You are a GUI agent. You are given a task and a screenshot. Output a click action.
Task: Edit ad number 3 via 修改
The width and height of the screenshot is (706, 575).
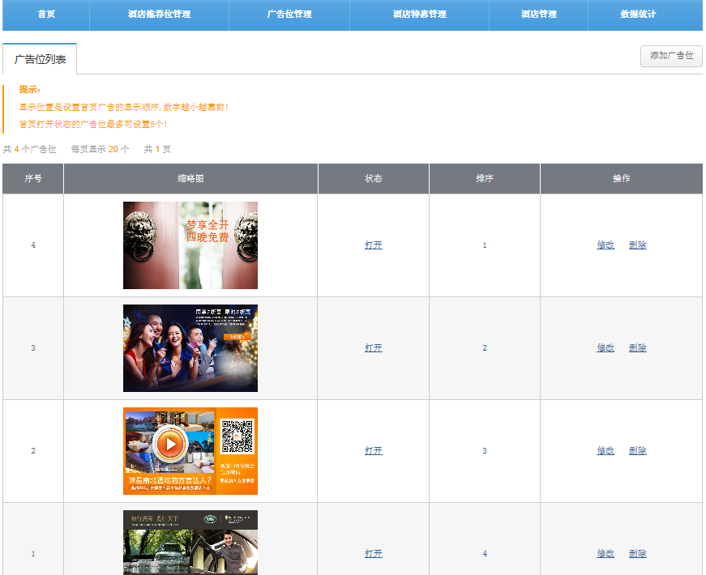pyautogui.click(x=605, y=347)
